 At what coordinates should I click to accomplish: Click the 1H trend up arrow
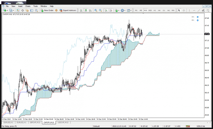[x=198, y=17]
